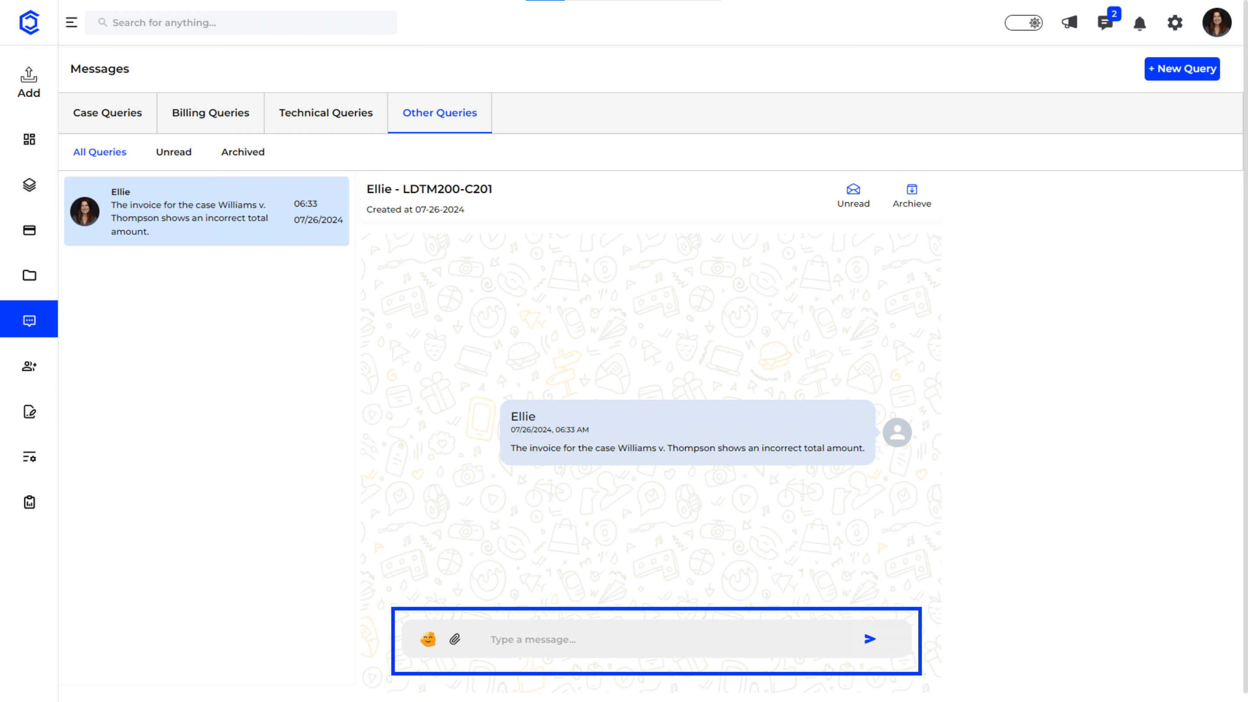Click the megaphone announcements icon
Image resolution: width=1248 pixels, height=702 pixels.
tap(1069, 22)
